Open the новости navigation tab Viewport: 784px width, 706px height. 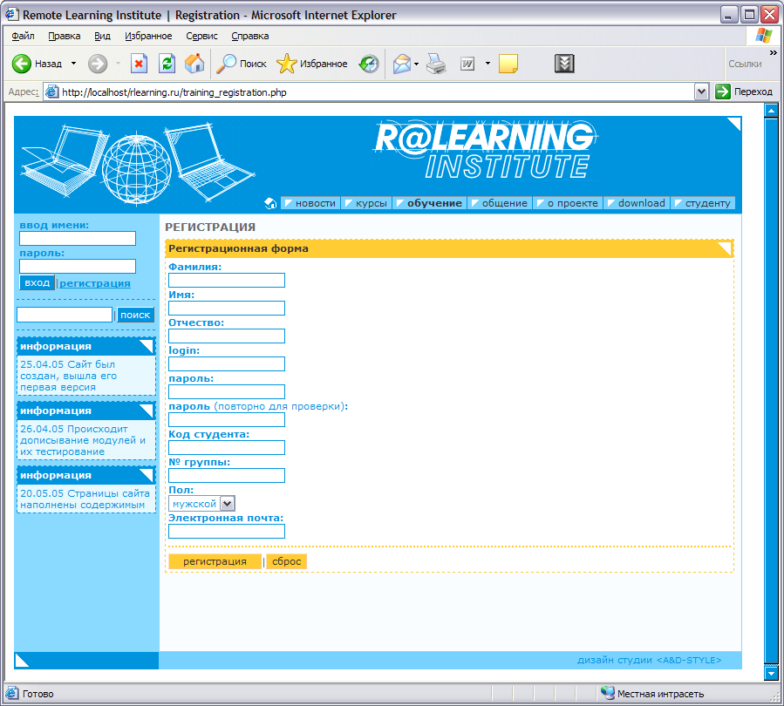[x=310, y=203]
